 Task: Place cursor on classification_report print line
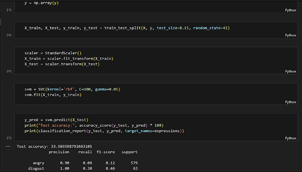tap(104, 131)
